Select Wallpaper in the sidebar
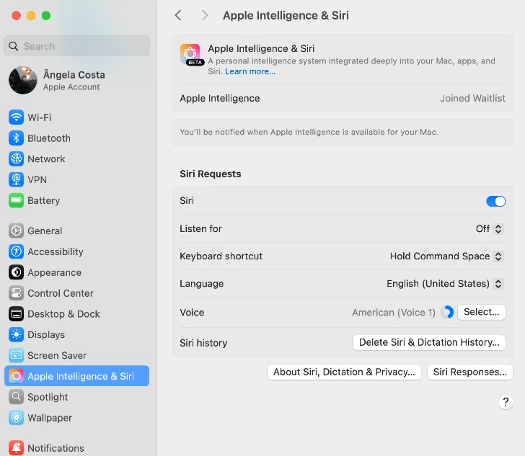This screenshot has width=525, height=456. [x=76, y=418]
